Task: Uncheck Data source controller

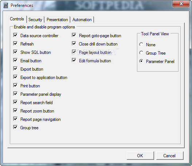Action: click(x=15, y=35)
